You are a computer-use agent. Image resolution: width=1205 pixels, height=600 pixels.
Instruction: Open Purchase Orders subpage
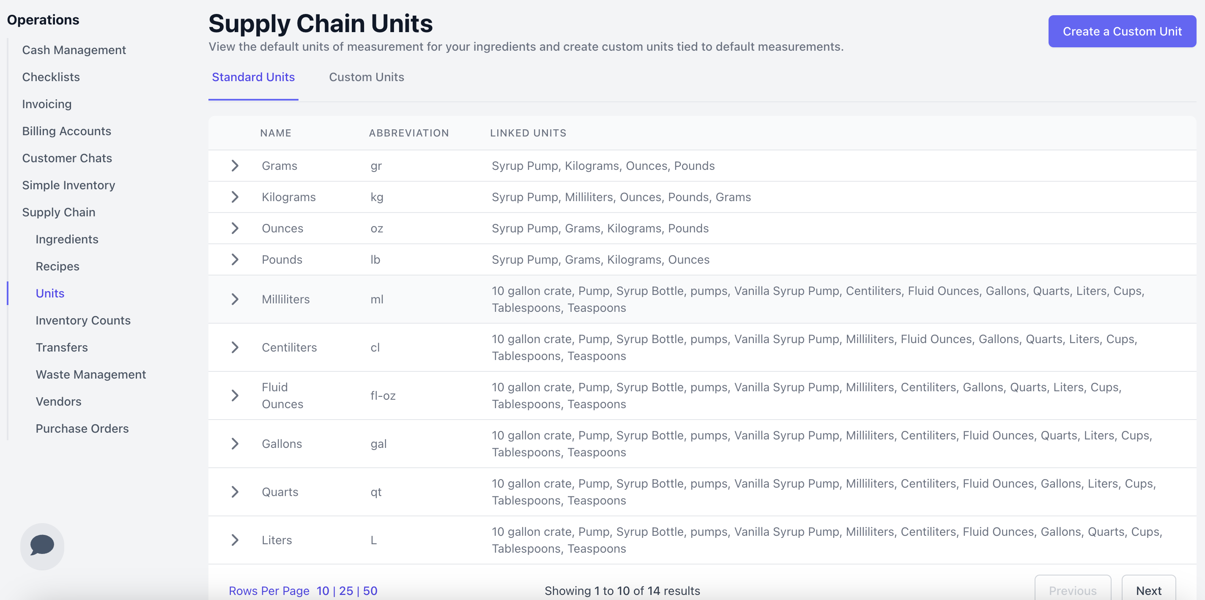[x=82, y=429]
